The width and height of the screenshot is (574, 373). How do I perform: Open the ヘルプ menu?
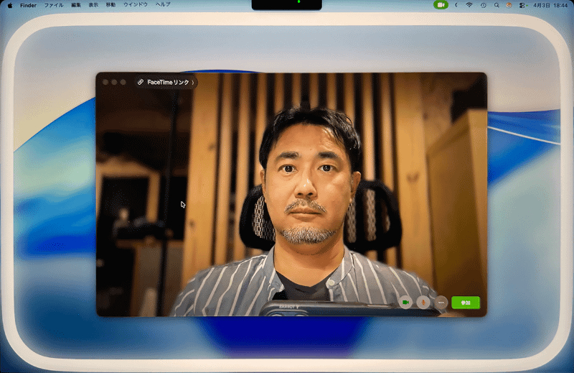pyautogui.click(x=163, y=5)
